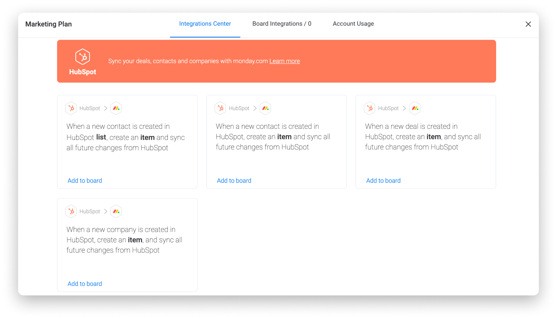Click monday.com icon in contact list recipe card

point(116,108)
